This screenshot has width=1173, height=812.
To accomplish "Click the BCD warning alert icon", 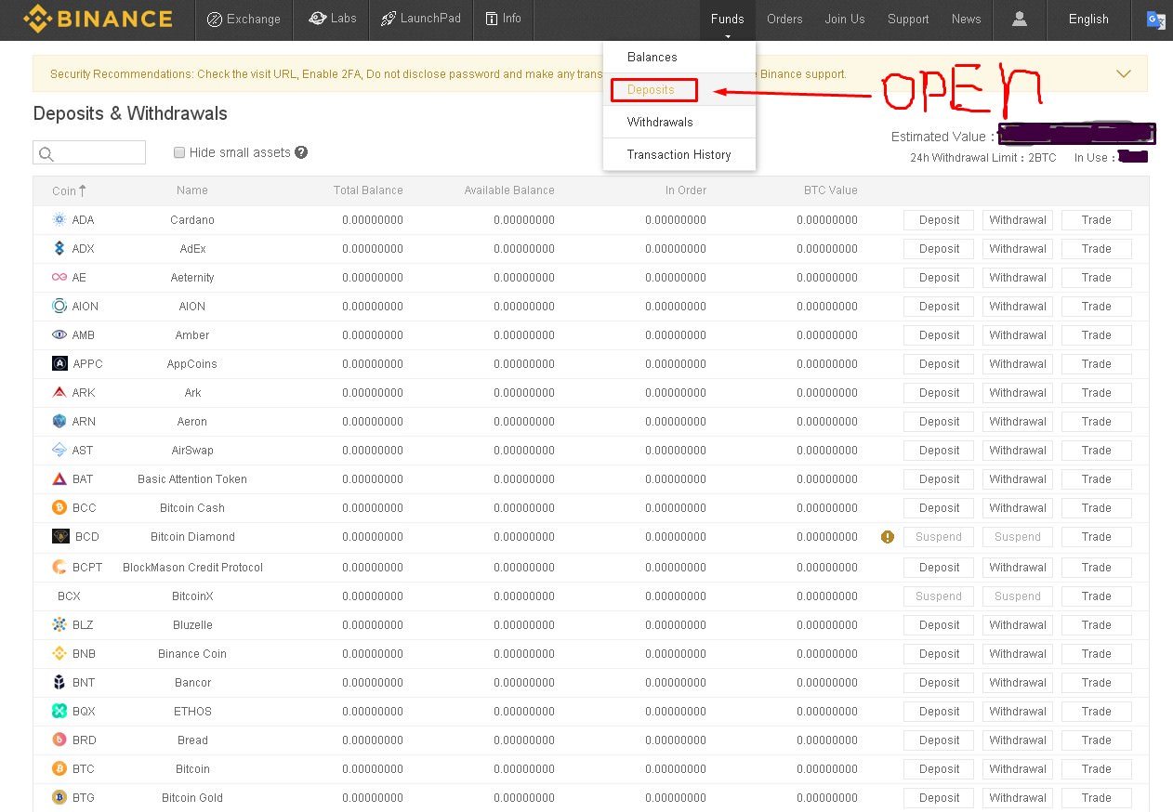I will point(888,537).
